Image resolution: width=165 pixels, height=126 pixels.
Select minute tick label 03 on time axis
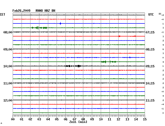pyautogui.click(x=39, y=119)
